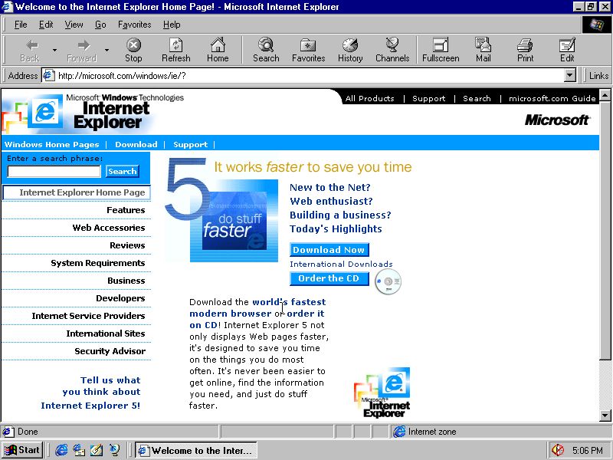This screenshot has width=613, height=460.
Task: Click Show Desktop in Quick Launch
Action: click(x=97, y=450)
